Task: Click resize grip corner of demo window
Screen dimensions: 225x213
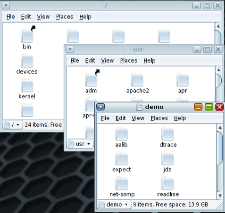Action: coord(219,205)
